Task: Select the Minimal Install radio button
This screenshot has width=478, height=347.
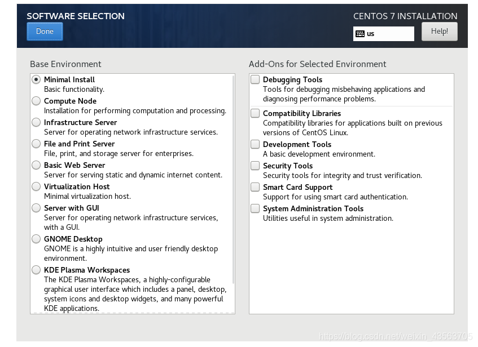Action: (36, 79)
